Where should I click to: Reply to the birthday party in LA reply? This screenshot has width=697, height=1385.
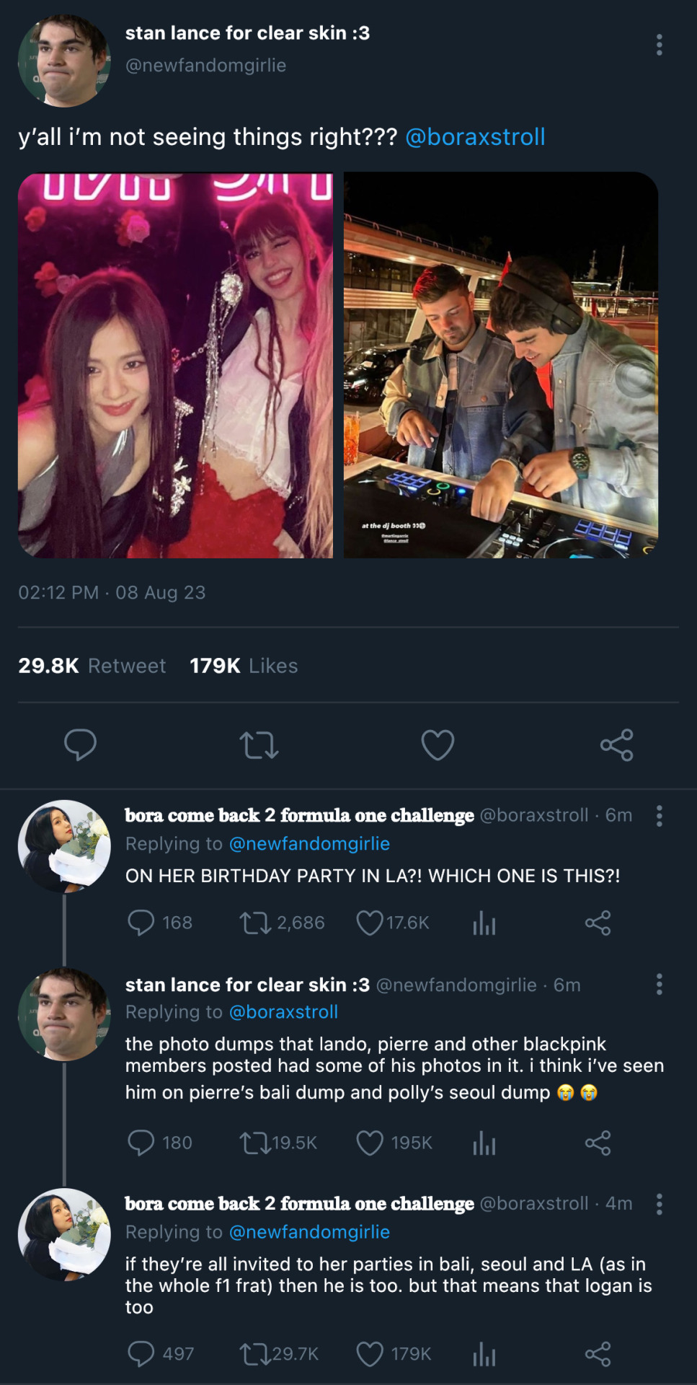(141, 923)
